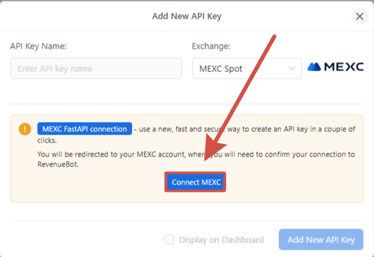The height and width of the screenshot is (257, 374).
Task: Click the Add New API Key button
Action: (x=321, y=240)
